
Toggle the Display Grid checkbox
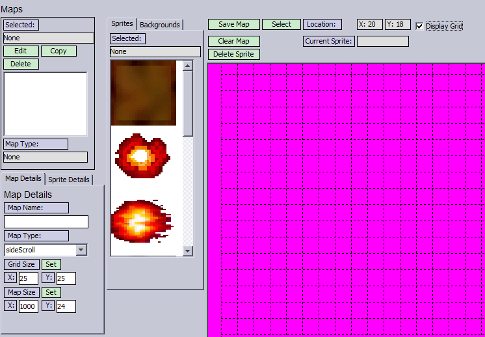(x=419, y=26)
